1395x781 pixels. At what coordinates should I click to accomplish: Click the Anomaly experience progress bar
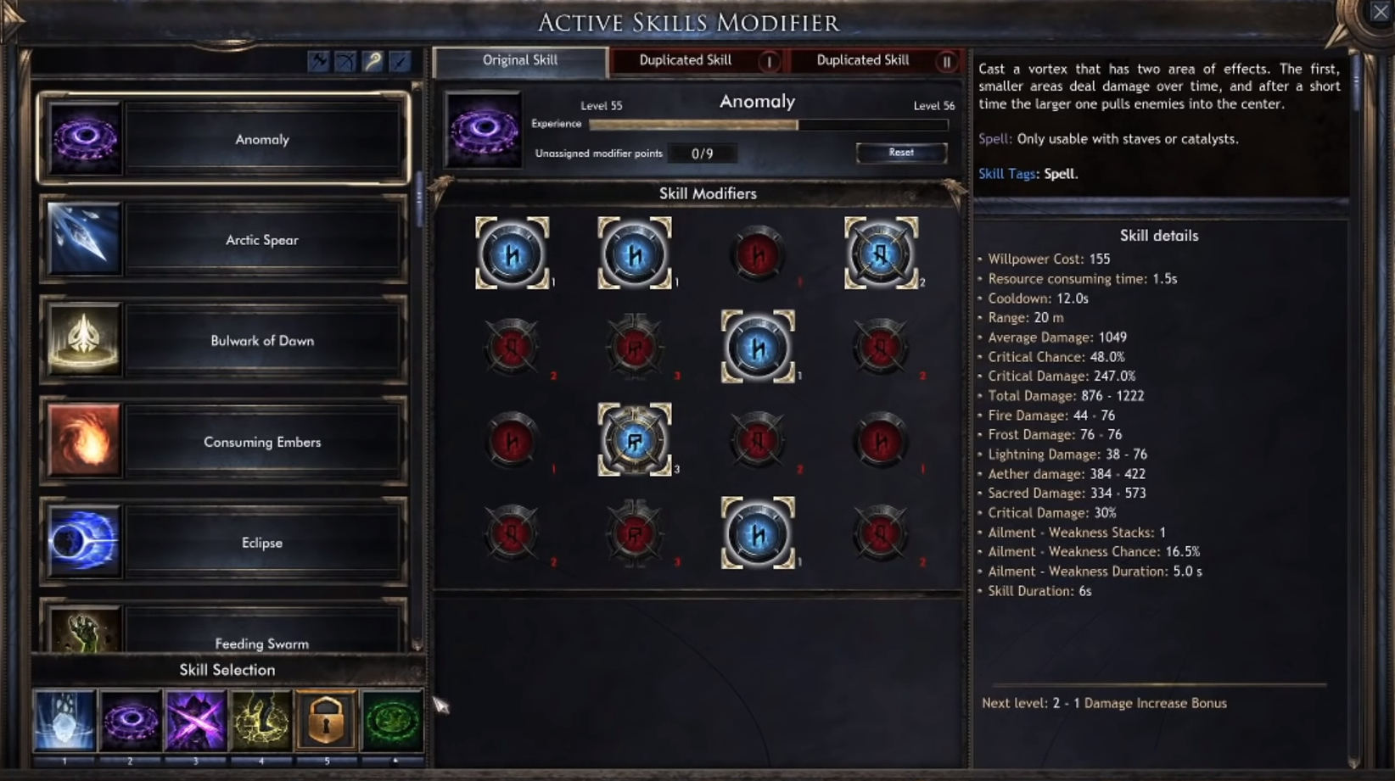pyautogui.click(x=768, y=125)
